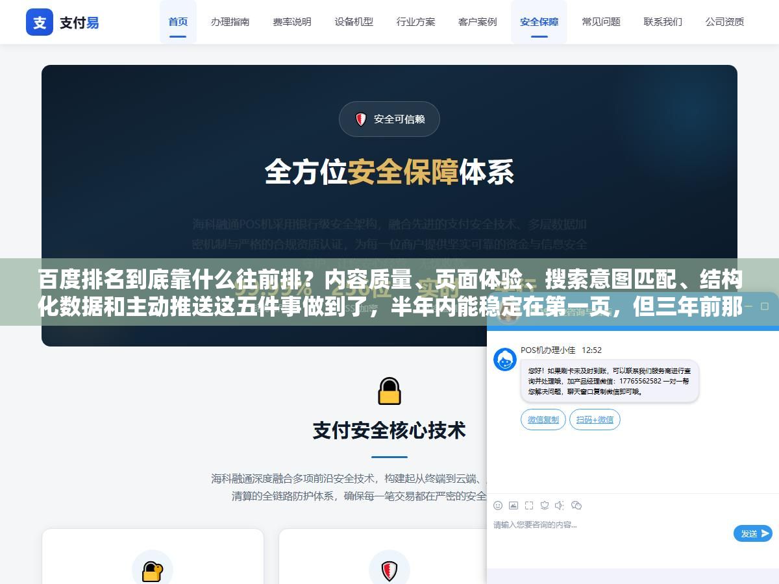Click the 支付易 blue logo icon
Viewport: 779px width, 584px height.
tap(40, 22)
